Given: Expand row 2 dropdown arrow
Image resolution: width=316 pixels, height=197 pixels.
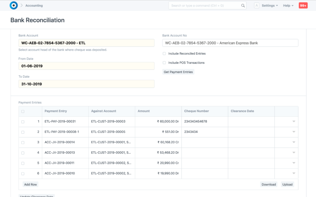Looking at the screenshot, I should click(x=294, y=132).
